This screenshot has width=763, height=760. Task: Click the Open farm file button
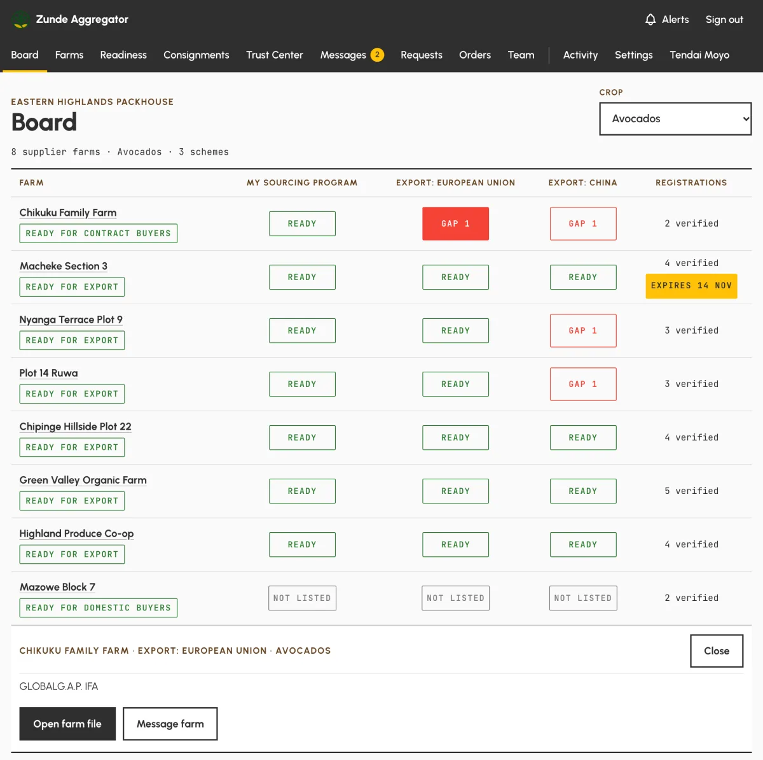pos(67,724)
